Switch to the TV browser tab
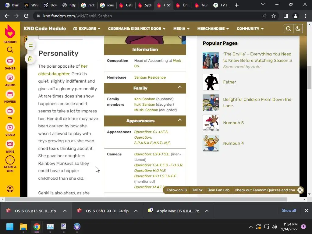312x234 pixels. pyautogui.click(x=221, y=5)
